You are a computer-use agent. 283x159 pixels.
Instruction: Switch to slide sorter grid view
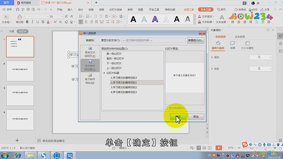pyautogui.click(x=204, y=148)
